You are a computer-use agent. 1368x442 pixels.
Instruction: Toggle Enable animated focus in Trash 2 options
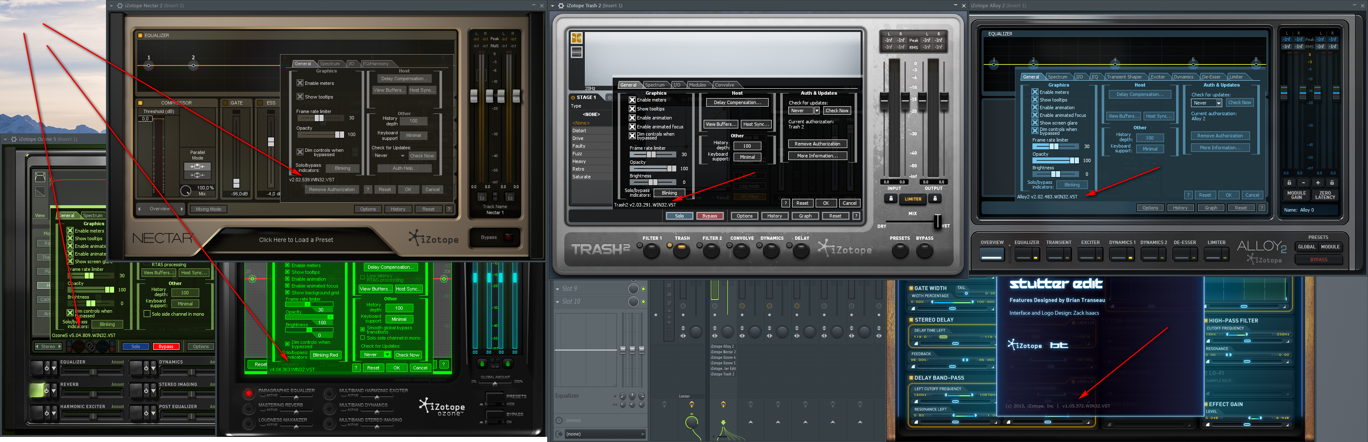coord(632,127)
